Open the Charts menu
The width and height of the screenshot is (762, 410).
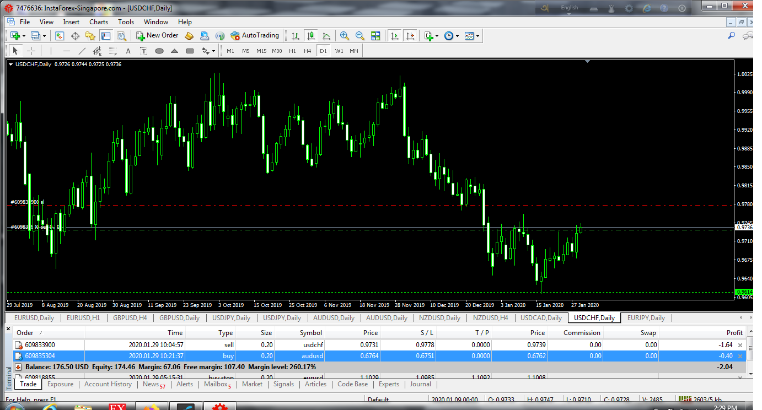(x=99, y=22)
